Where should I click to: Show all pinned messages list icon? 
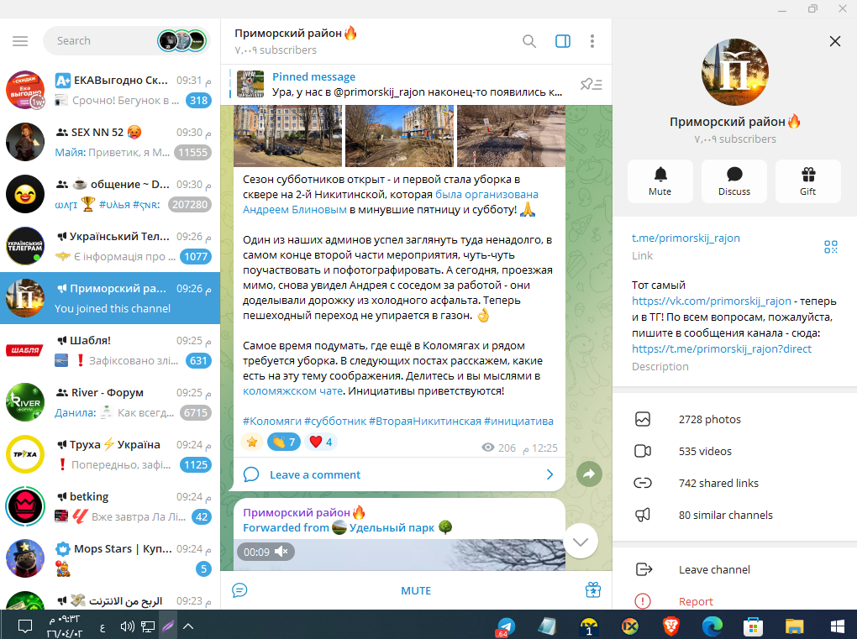click(x=591, y=84)
